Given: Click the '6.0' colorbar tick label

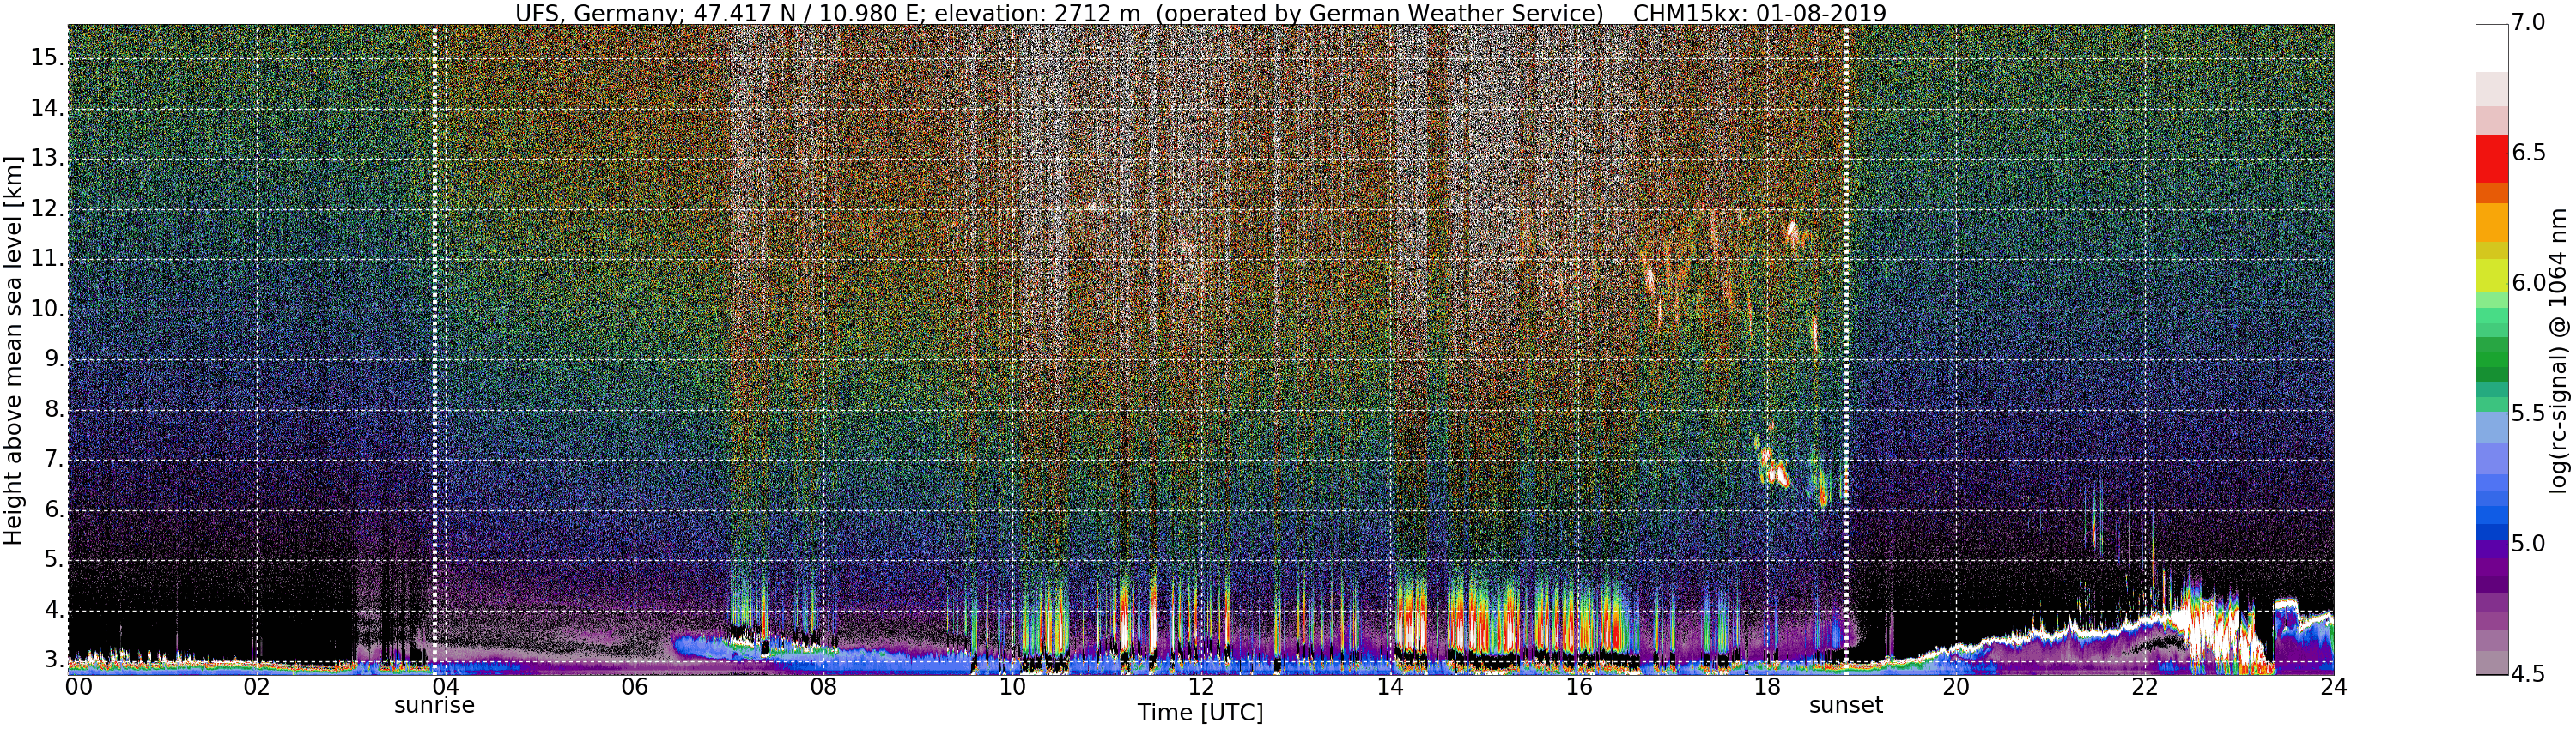Looking at the screenshot, I should click(2528, 283).
